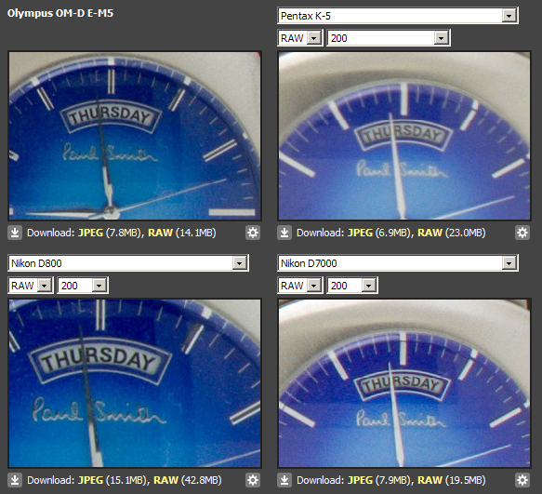The width and height of the screenshot is (542, 494).
Task: Open ISO 200 dropdown for Nikon D800
Action: 83,286
